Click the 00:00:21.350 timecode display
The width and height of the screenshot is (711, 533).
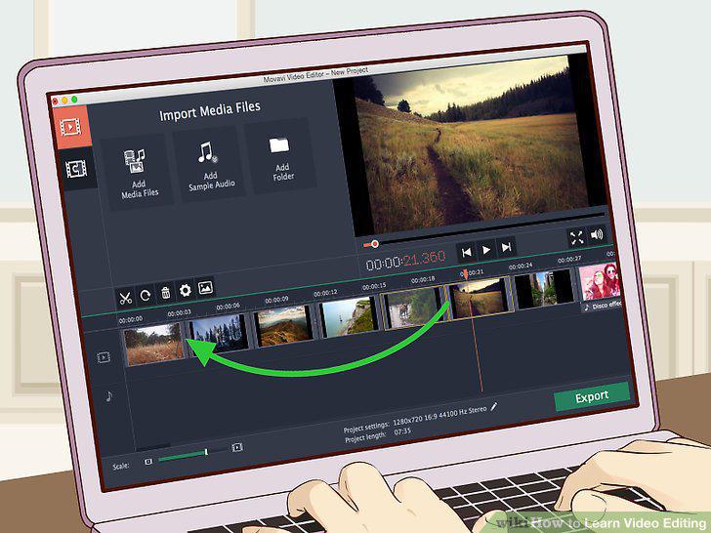coord(405,261)
